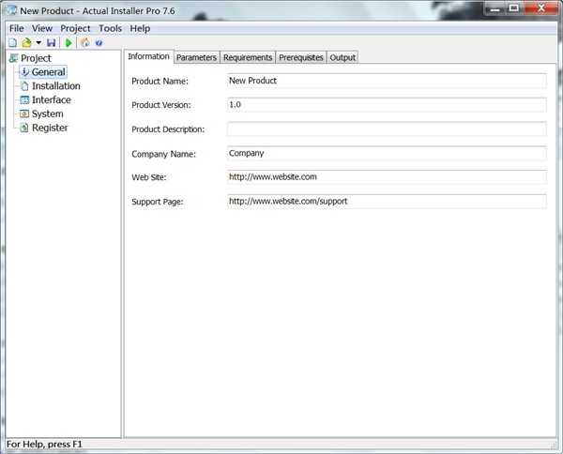The height and width of the screenshot is (454, 563).
Task: Click the Product Version label
Action: 161,105
